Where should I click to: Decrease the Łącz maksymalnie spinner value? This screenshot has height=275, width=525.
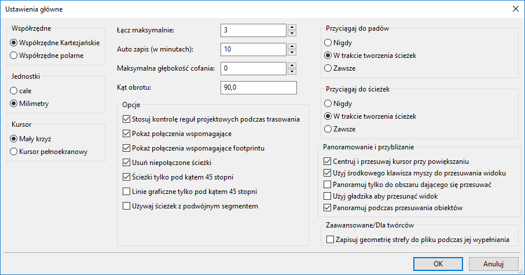coord(292,34)
